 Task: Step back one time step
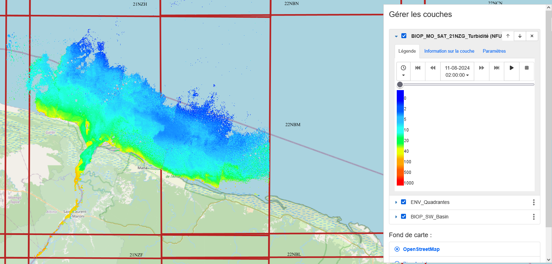(x=432, y=68)
